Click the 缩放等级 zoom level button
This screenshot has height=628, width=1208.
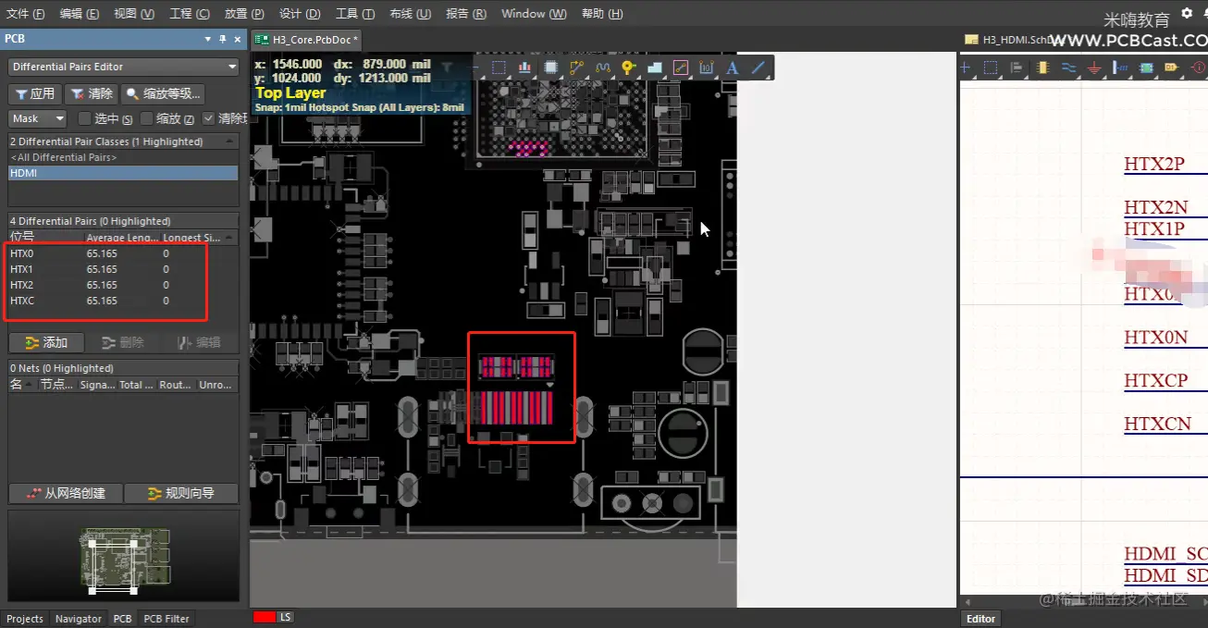(x=163, y=93)
